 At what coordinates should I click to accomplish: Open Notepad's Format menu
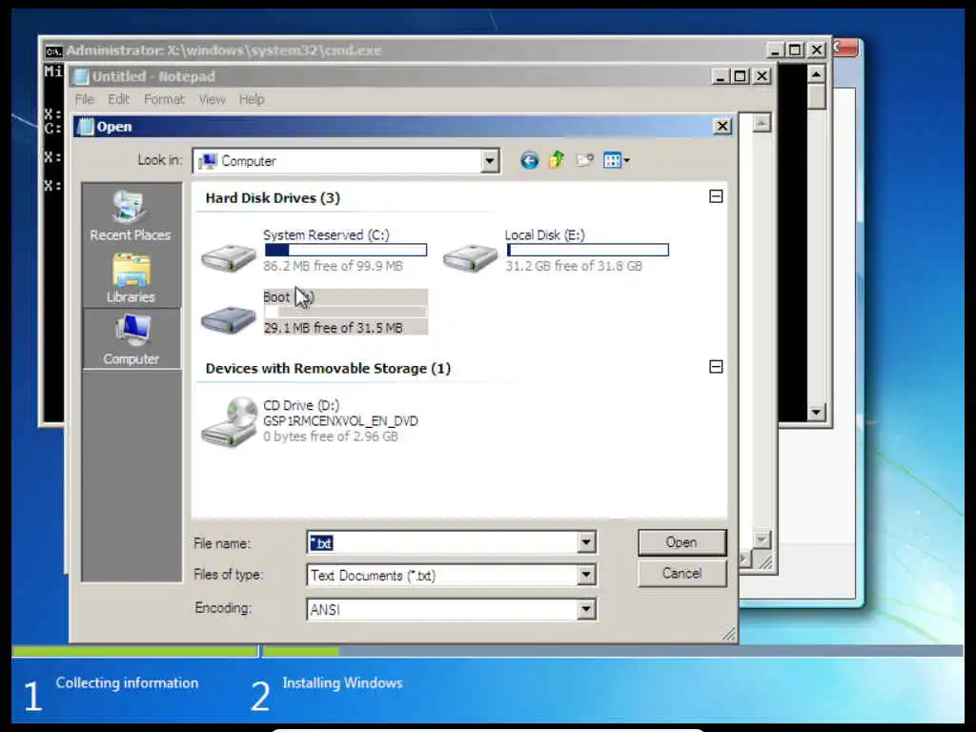click(x=164, y=99)
